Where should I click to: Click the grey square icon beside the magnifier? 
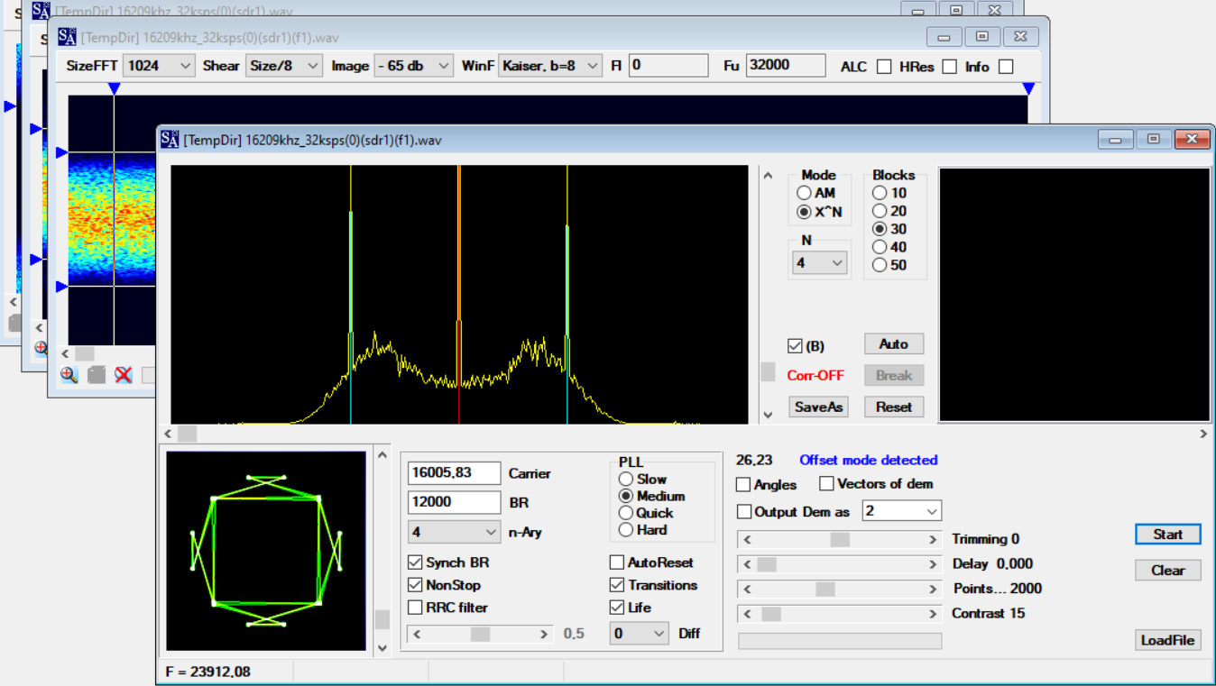(x=97, y=375)
